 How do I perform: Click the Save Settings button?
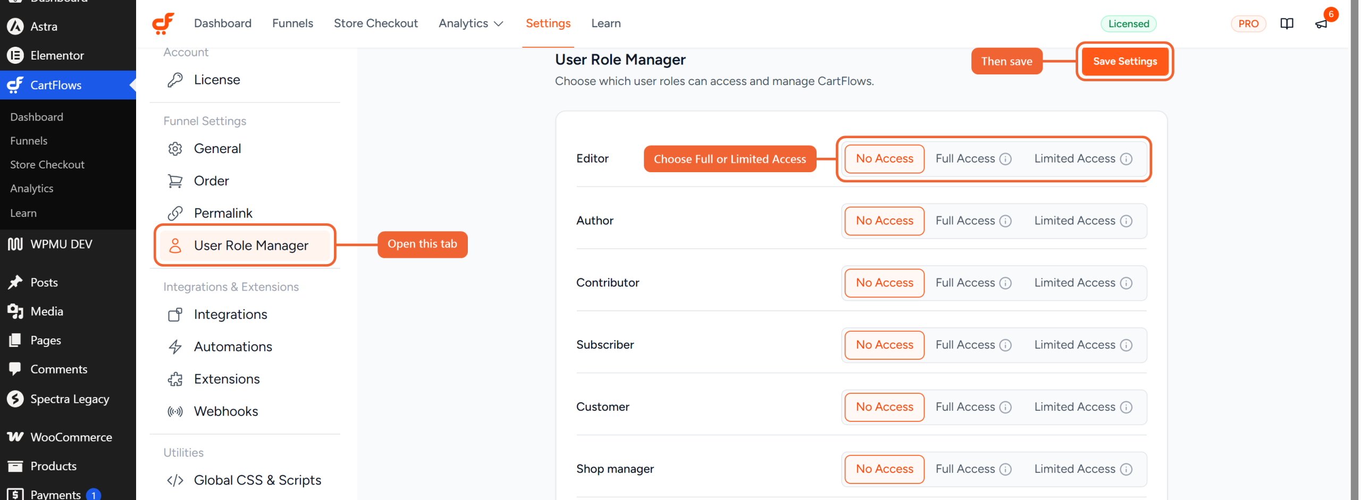tap(1124, 62)
